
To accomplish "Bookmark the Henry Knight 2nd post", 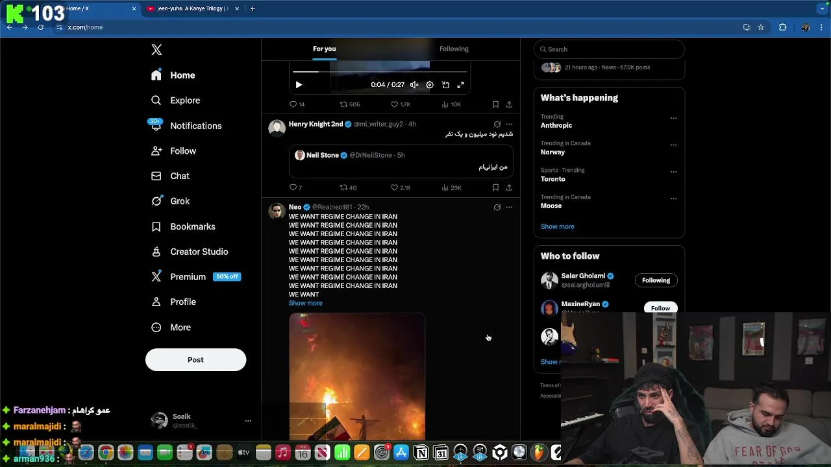I will [x=495, y=187].
